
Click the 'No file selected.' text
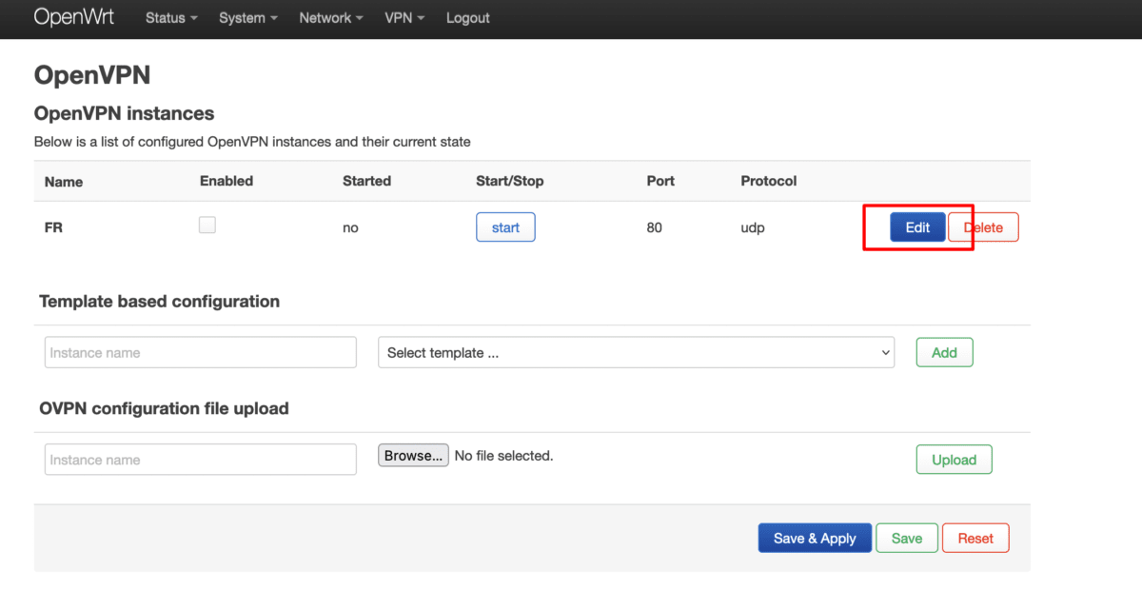click(x=503, y=456)
